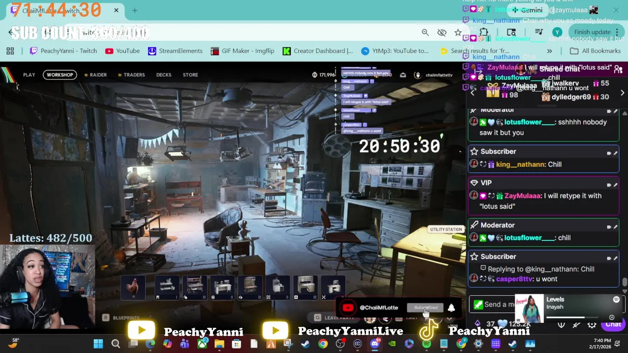The image size is (628, 353).
Task: Click the purple Chat button
Action: point(613,324)
